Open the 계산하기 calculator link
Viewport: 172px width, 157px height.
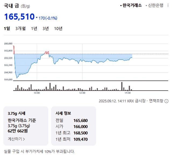coord(16,139)
